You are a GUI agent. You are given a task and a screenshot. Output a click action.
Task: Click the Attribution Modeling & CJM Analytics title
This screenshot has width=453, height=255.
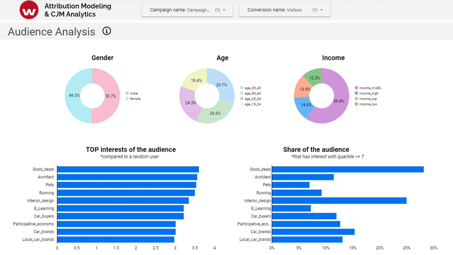(78, 10)
